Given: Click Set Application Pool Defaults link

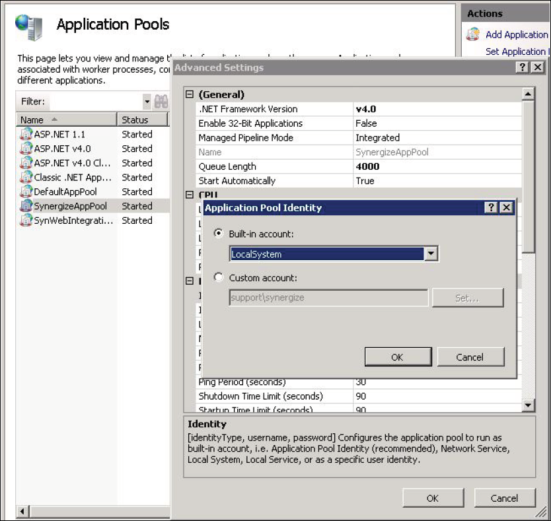Looking at the screenshot, I should tap(517, 52).
